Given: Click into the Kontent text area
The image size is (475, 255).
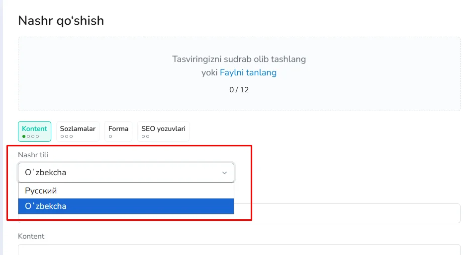Looking at the screenshot, I should 239,250.
